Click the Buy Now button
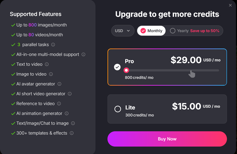The height and width of the screenshot is (154, 237). pyautogui.click(x=167, y=139)
